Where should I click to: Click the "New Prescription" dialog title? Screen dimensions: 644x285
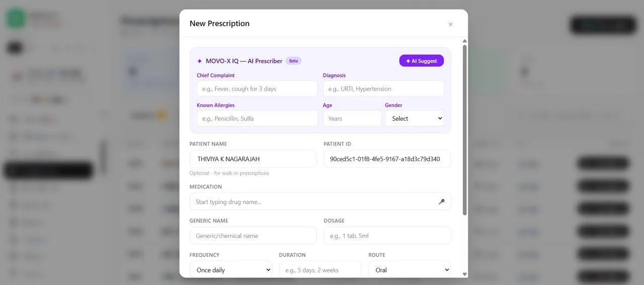pos(219,24)
